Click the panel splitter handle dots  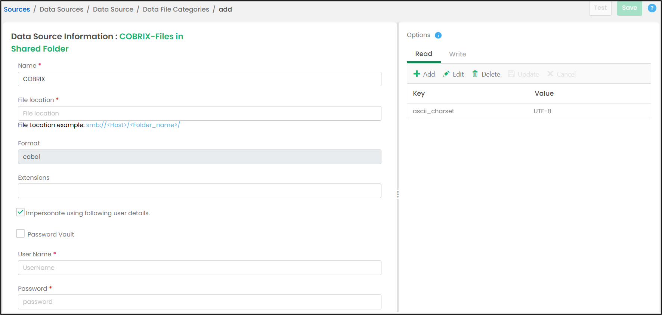(x=398, y=194)
